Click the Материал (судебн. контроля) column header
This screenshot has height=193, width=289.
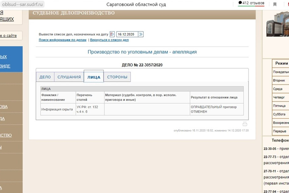point(147,97)
